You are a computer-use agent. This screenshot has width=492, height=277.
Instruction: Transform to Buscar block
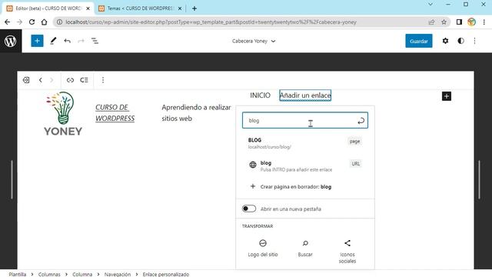(305, 249)
